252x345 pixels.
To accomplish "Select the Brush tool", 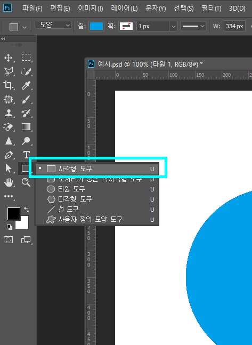I will tap(26, 100).
